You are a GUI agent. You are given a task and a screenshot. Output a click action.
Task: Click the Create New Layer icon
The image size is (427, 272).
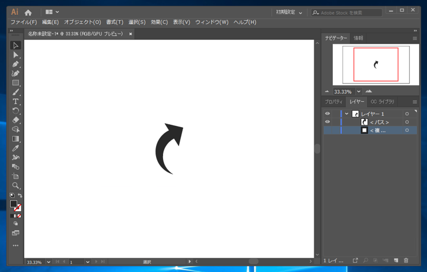point(396,260)
